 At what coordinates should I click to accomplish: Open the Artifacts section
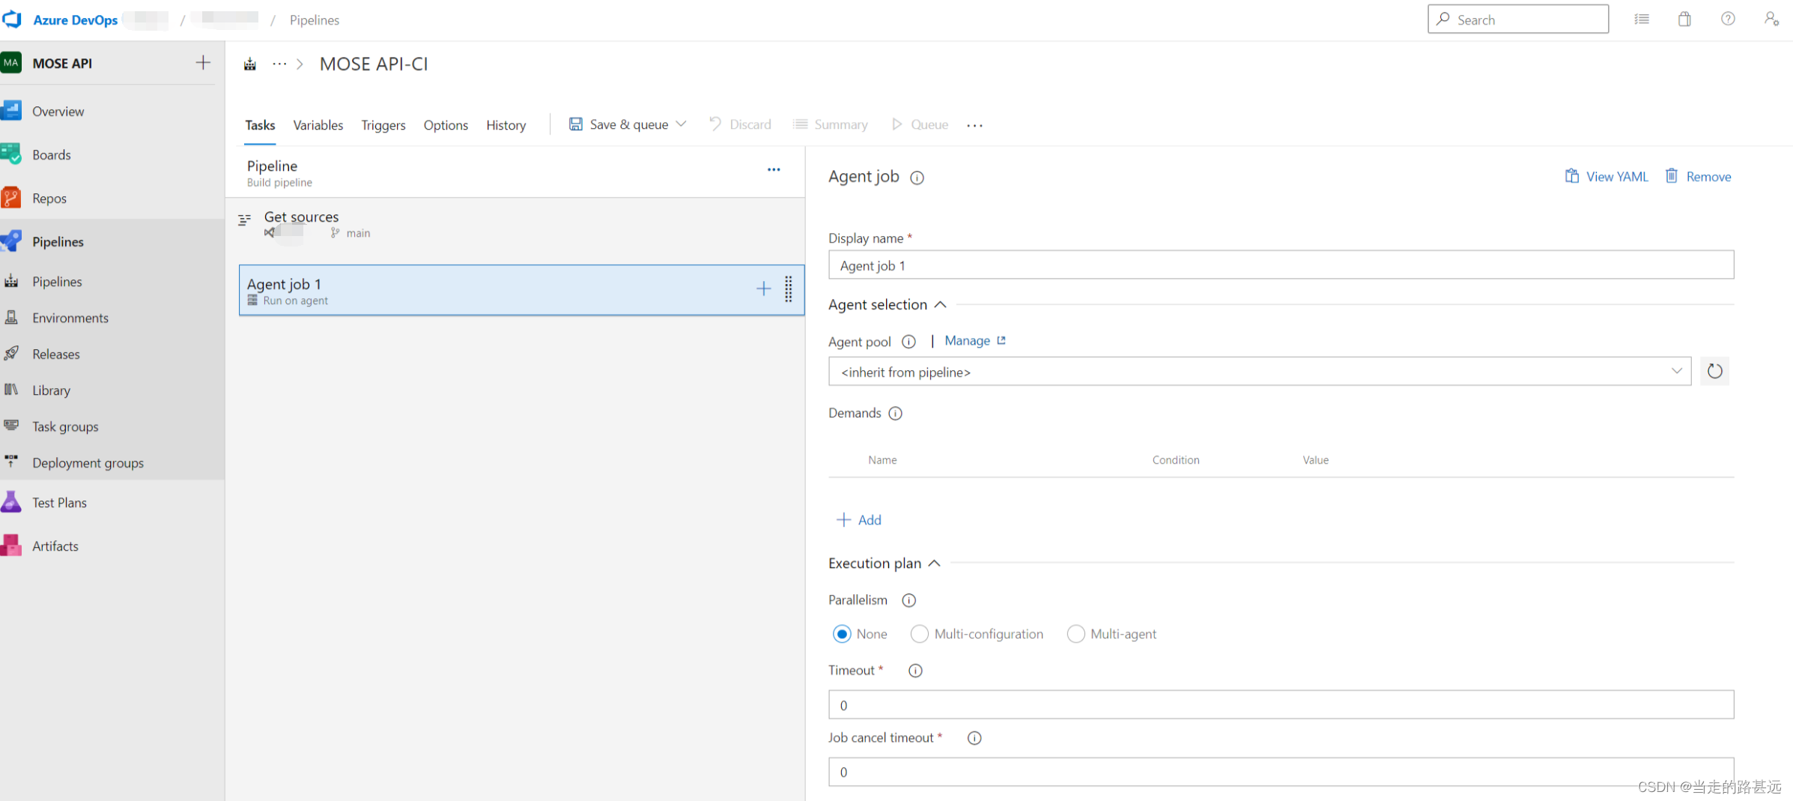tap(55, 545)
